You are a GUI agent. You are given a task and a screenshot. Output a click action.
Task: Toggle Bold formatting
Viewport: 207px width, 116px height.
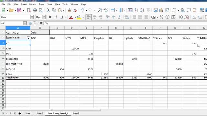point(50,17)
